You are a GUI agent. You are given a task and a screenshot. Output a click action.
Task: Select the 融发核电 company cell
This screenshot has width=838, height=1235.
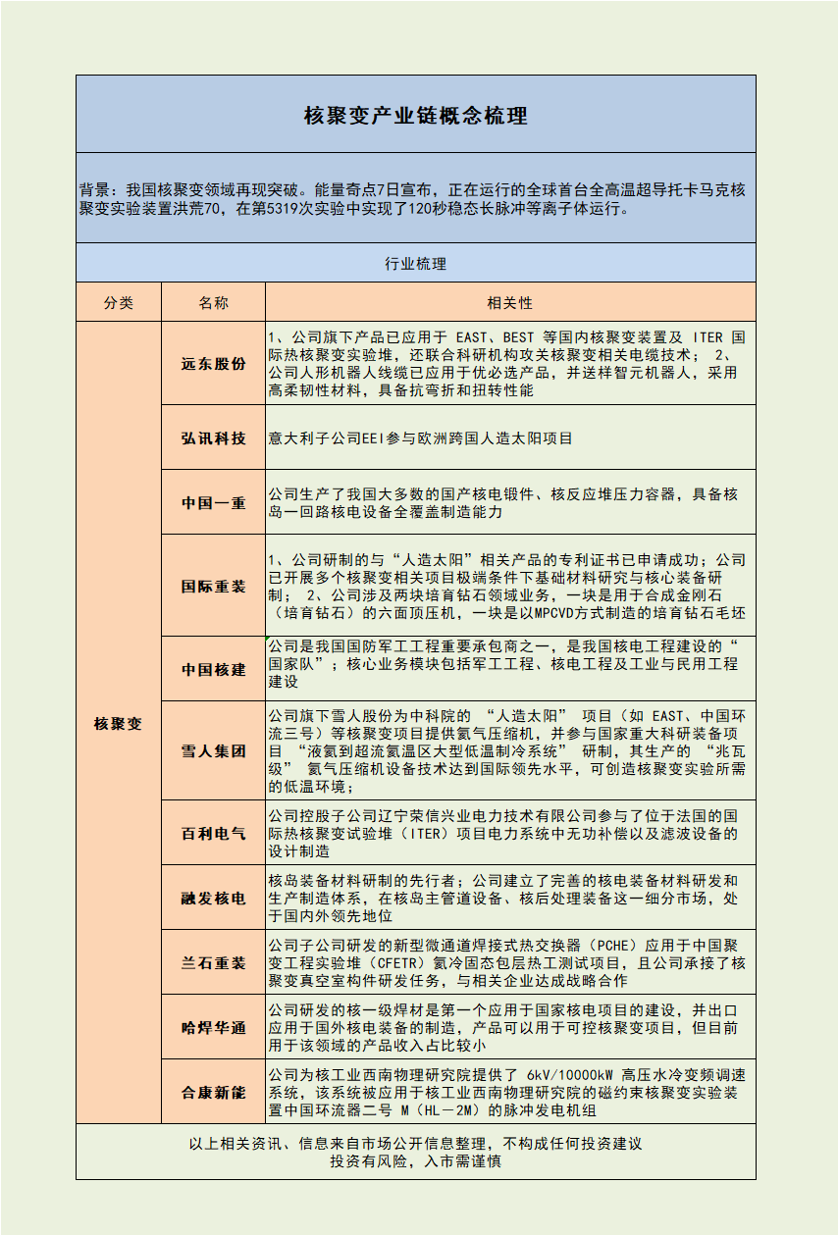[x=213, y=899]
